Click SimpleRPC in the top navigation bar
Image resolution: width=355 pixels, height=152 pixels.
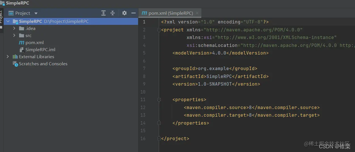17,3
